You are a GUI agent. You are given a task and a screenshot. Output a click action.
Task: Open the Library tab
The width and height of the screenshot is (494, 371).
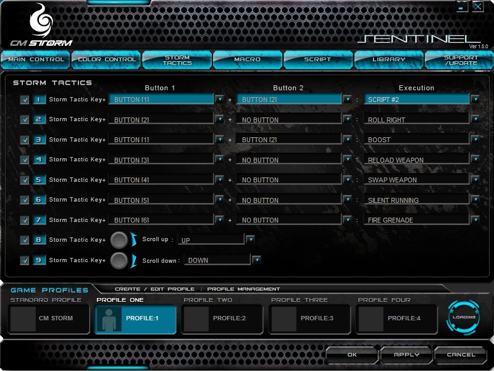click(388, 59)
